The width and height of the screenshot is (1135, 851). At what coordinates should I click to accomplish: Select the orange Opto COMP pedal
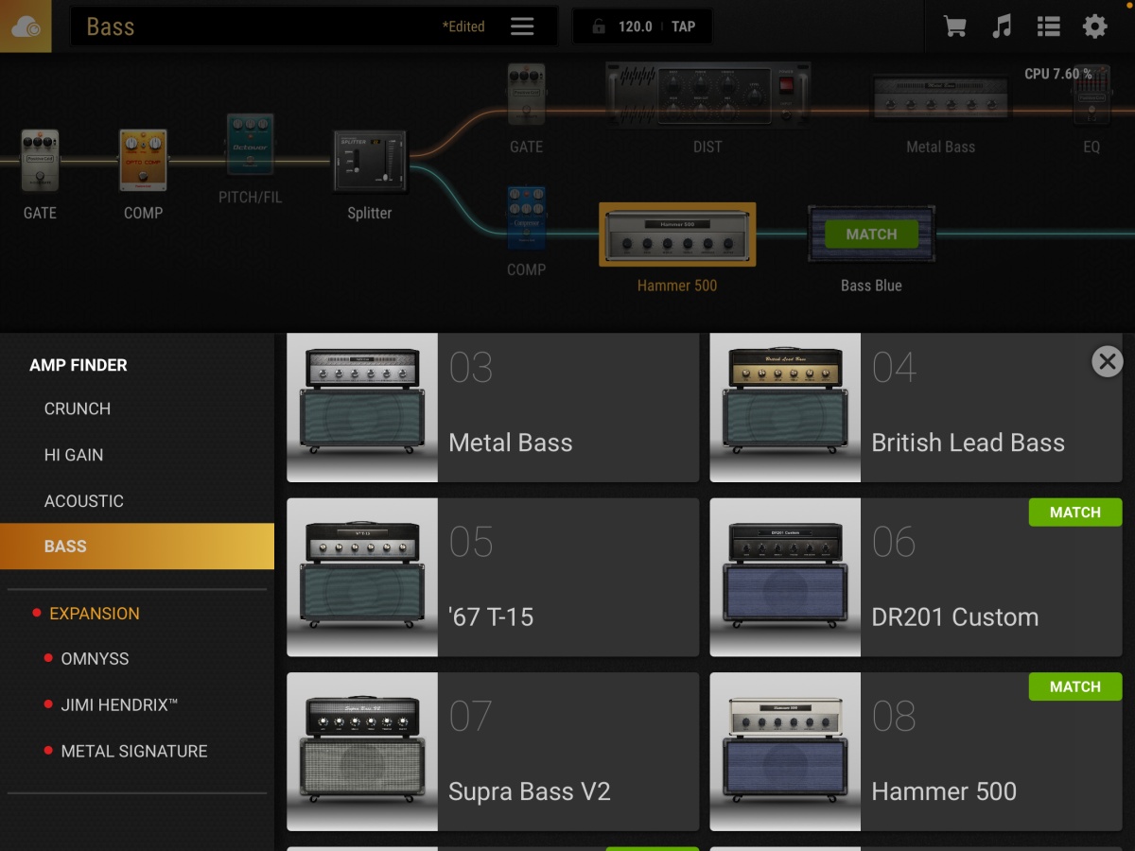[x=143, y=161]
